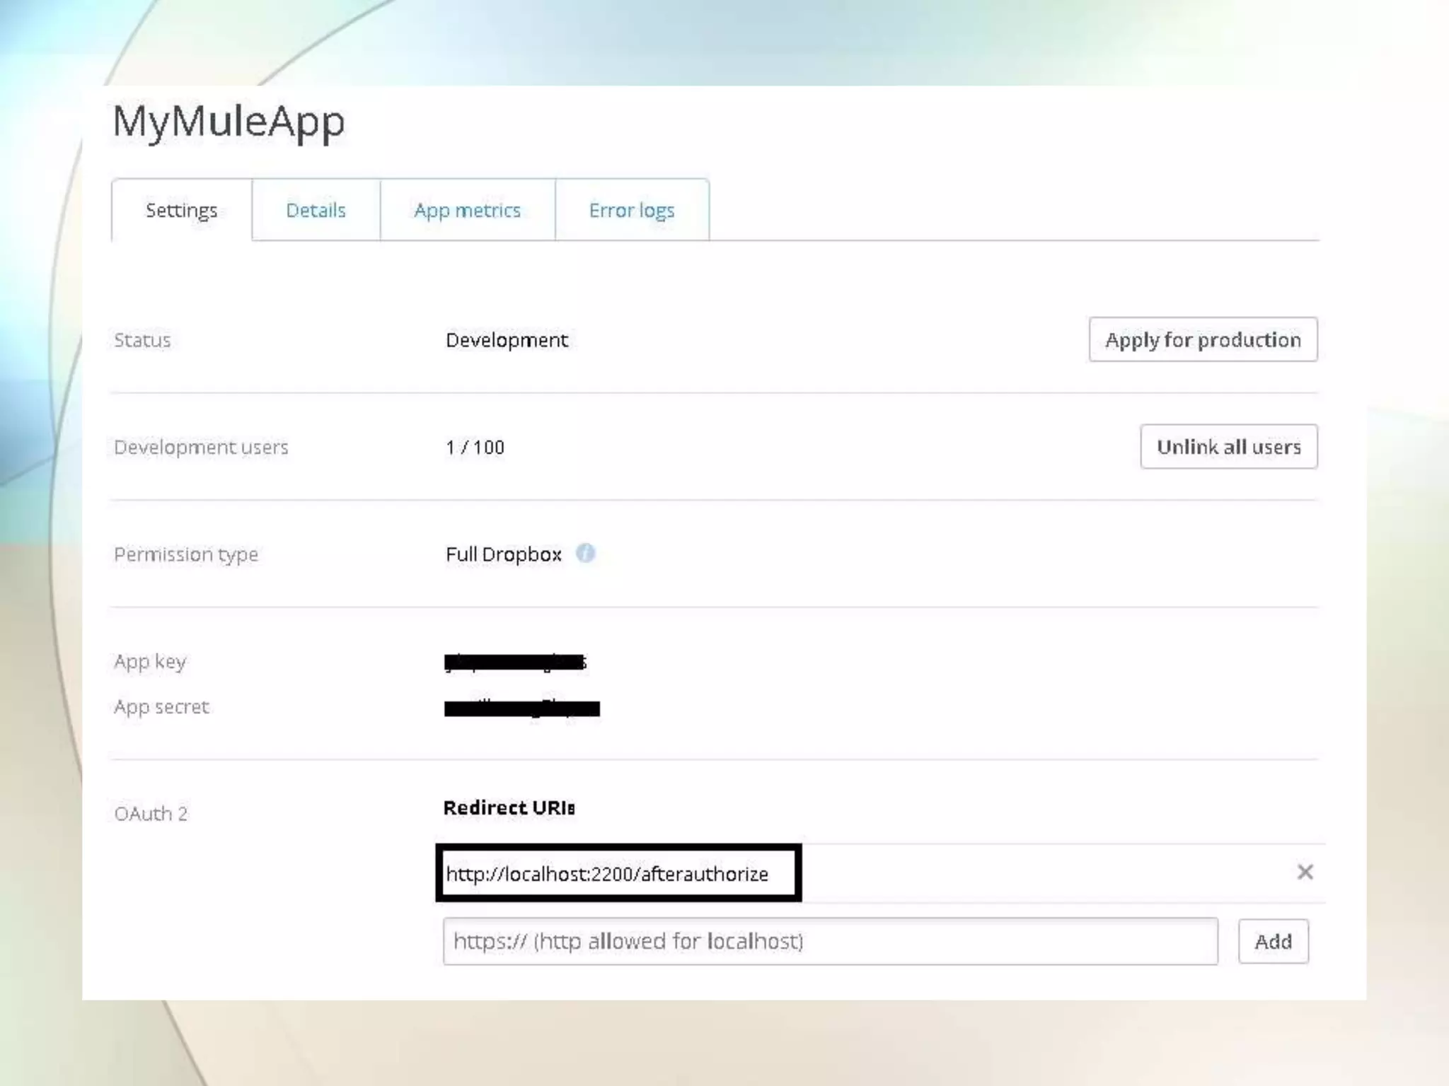
Task: Click the Development status value
Action: (x=507, y=340)
